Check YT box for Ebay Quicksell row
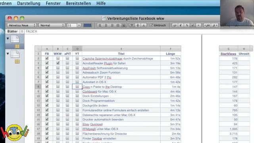This screenshot has width=254, height=143. coord(77,124)
